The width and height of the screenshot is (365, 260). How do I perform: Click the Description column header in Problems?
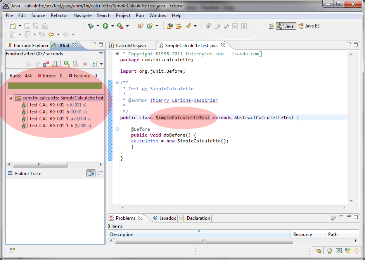(122, 234)
